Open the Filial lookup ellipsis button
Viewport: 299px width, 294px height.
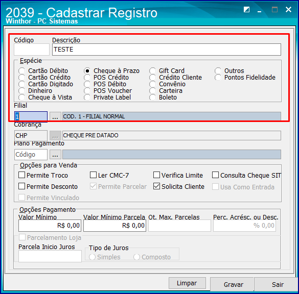[x=55, y=116]
